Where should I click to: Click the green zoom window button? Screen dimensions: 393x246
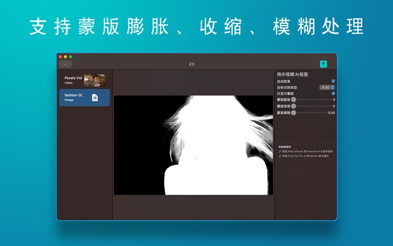click(70, 57)
